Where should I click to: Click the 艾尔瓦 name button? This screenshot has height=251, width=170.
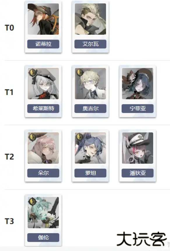point(90,44)
